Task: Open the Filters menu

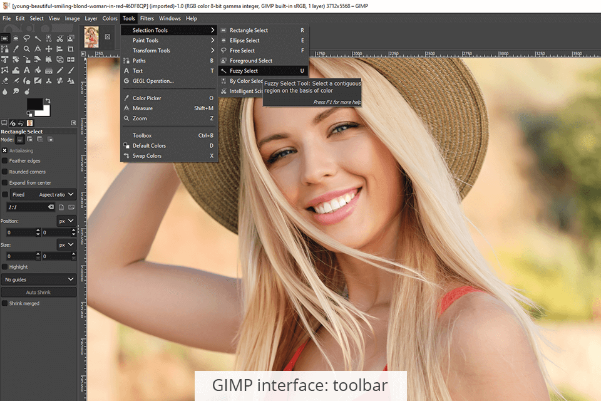Action: [146, 18]
